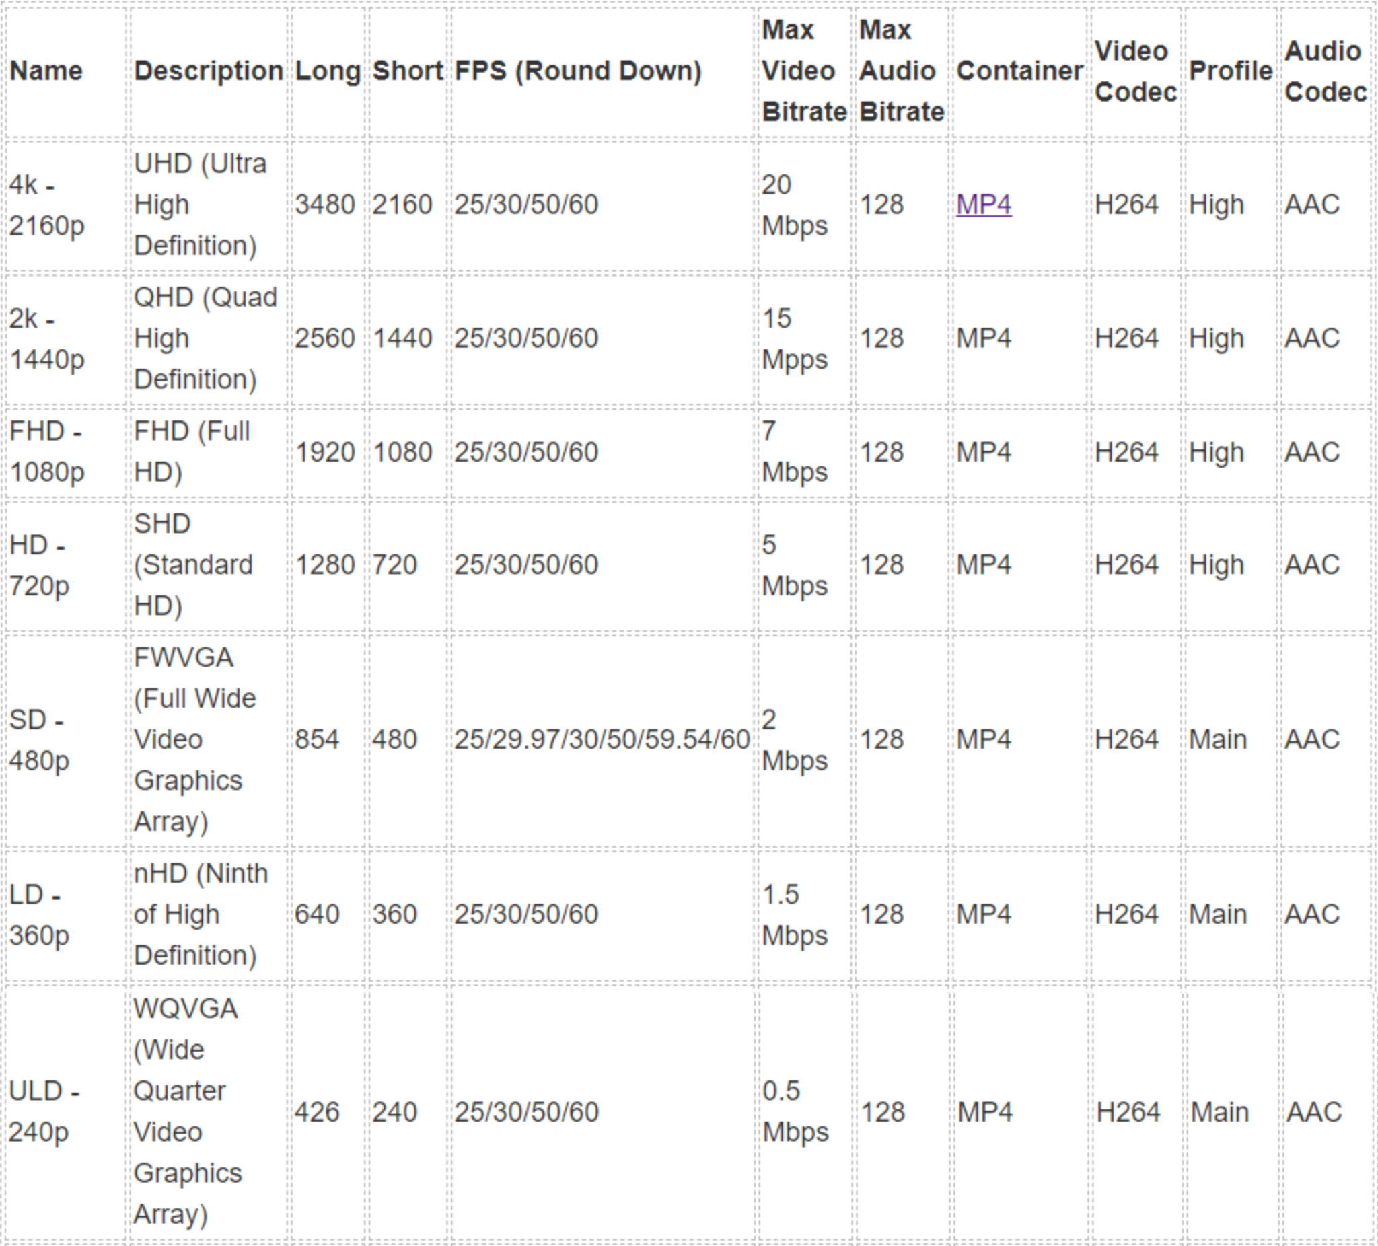The width and height of the screenshot is (1378, 1246).
Task: Select the '2k - 1440p' name cell
Action: pos(46,339)
